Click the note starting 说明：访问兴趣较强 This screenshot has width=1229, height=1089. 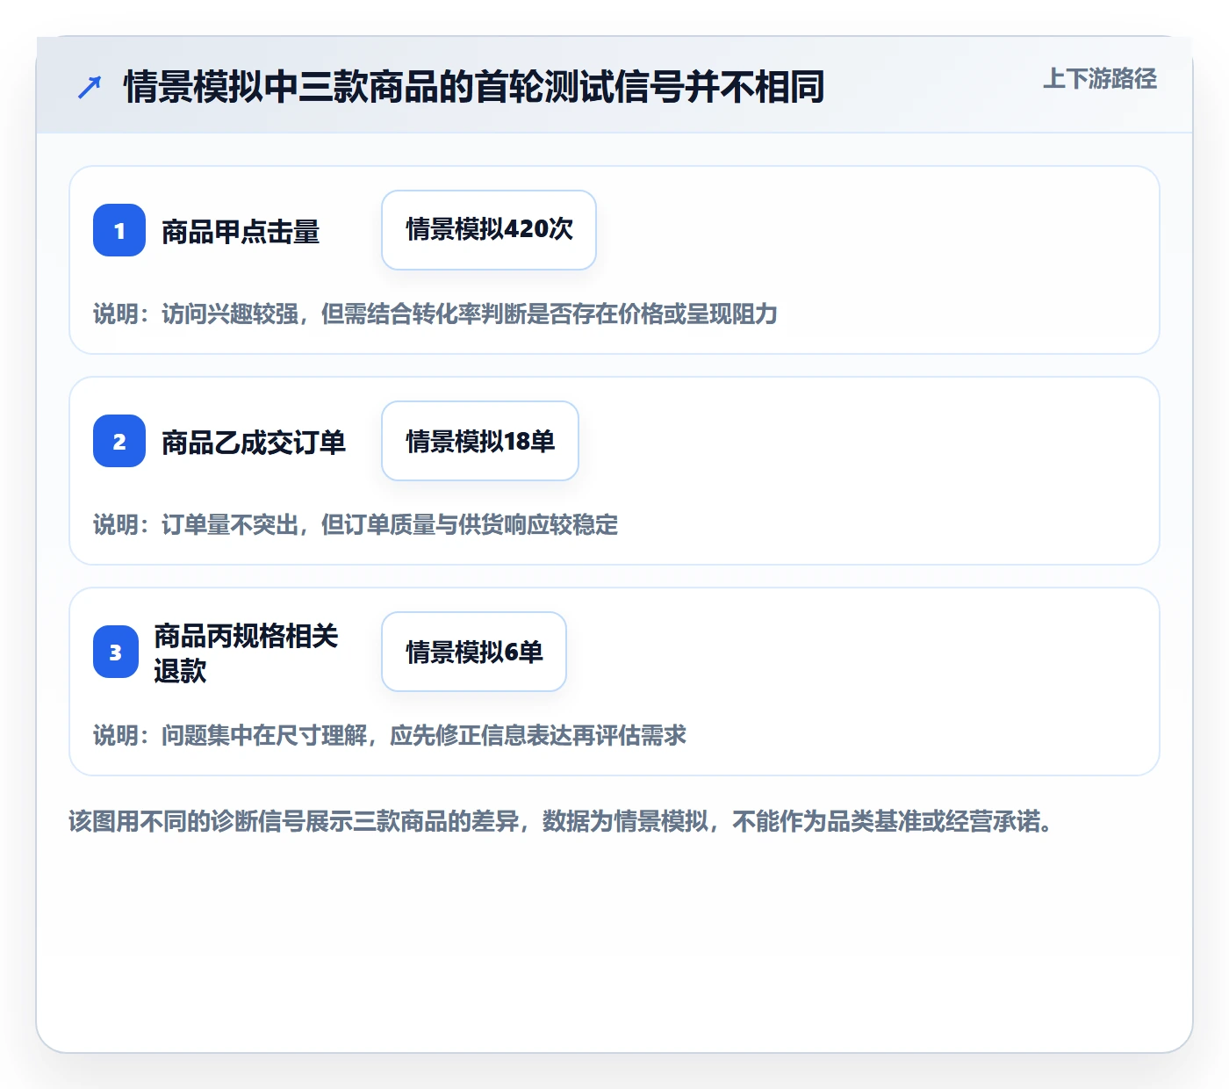pos(435,314)
